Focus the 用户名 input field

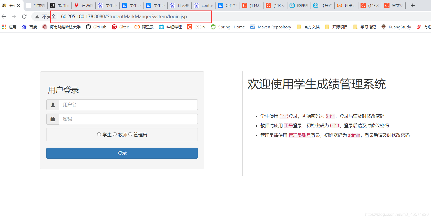pyautogui.click(x=128, y=105)
